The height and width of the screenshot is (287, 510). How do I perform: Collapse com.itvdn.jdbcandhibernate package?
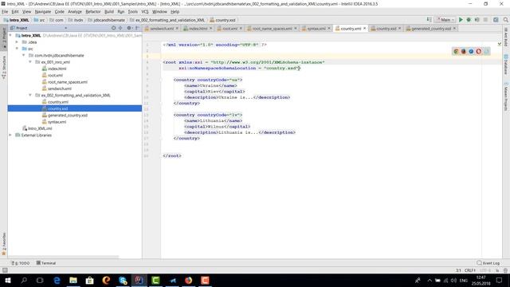(23, 55)
